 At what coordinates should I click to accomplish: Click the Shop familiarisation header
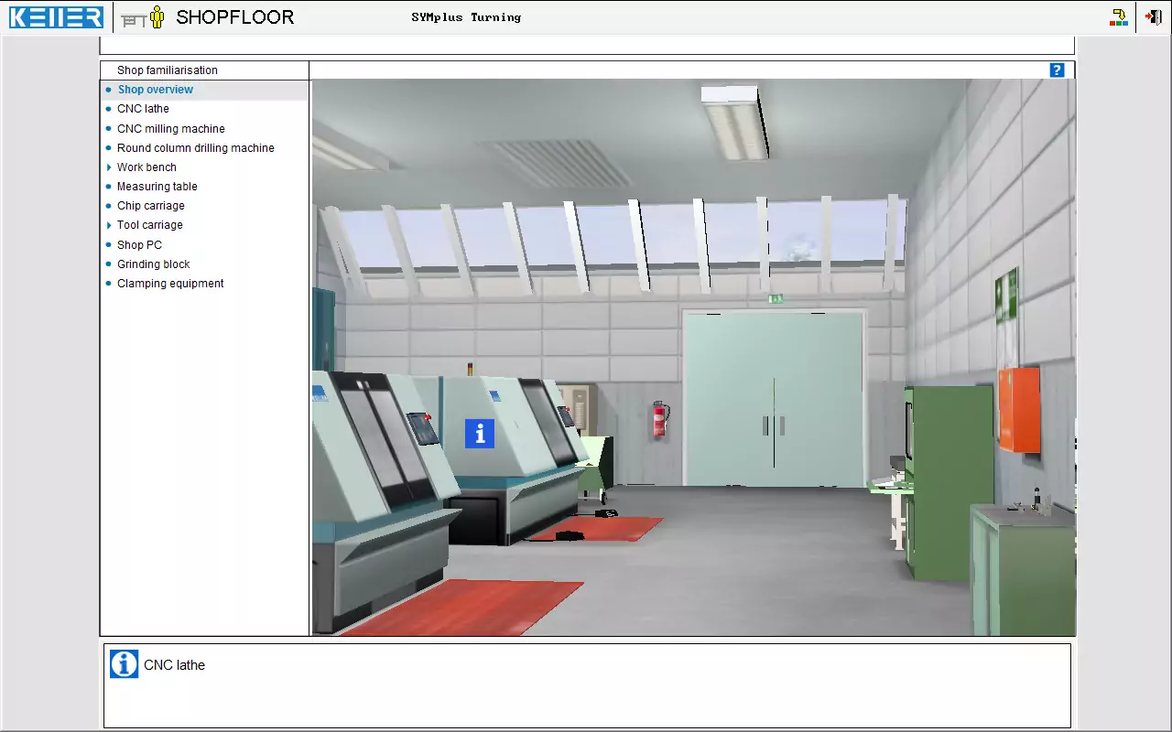pos(167,70)
